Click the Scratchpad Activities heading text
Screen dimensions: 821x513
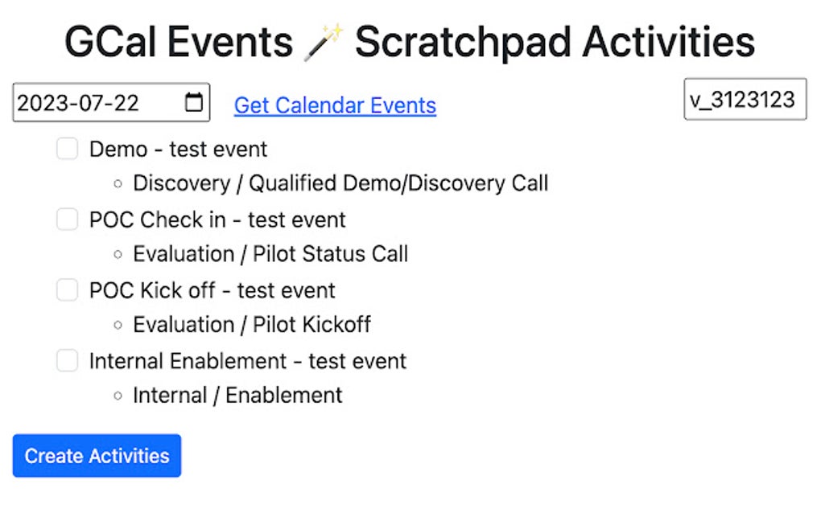555,43
